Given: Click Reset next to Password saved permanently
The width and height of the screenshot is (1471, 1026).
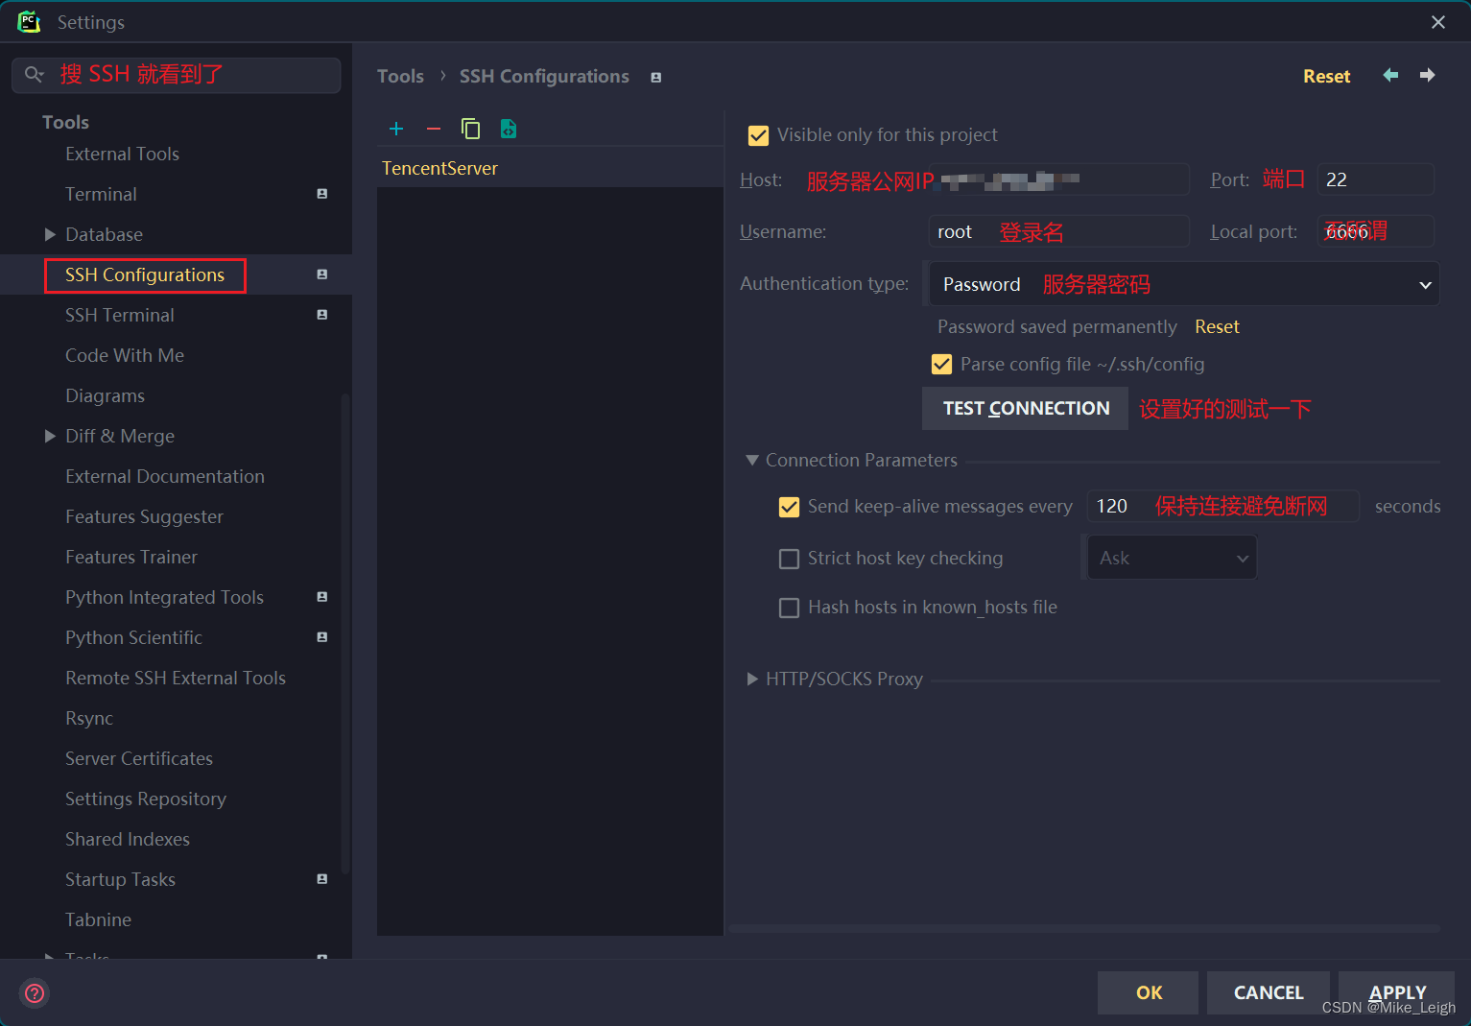Looking at the screenshot, I should pyautogui.click(x=1217, y=326).
